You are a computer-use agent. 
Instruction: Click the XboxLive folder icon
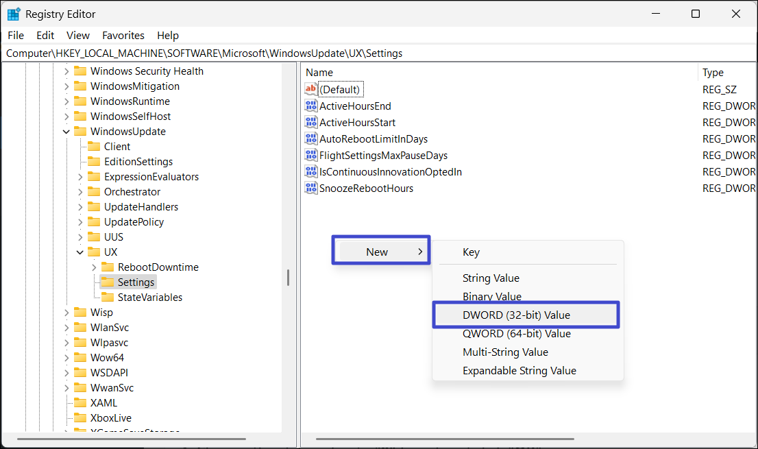pos(80,418)
